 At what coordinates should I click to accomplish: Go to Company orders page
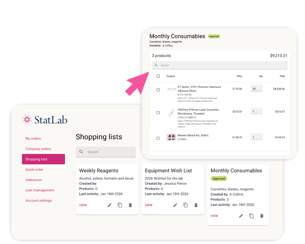[38, 149]
